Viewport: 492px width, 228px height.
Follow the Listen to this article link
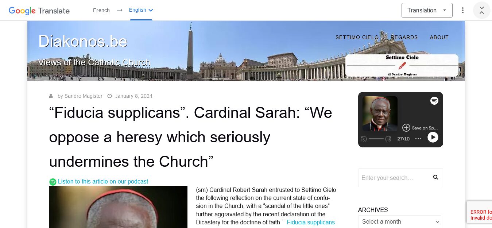click(x=103, y=181)
